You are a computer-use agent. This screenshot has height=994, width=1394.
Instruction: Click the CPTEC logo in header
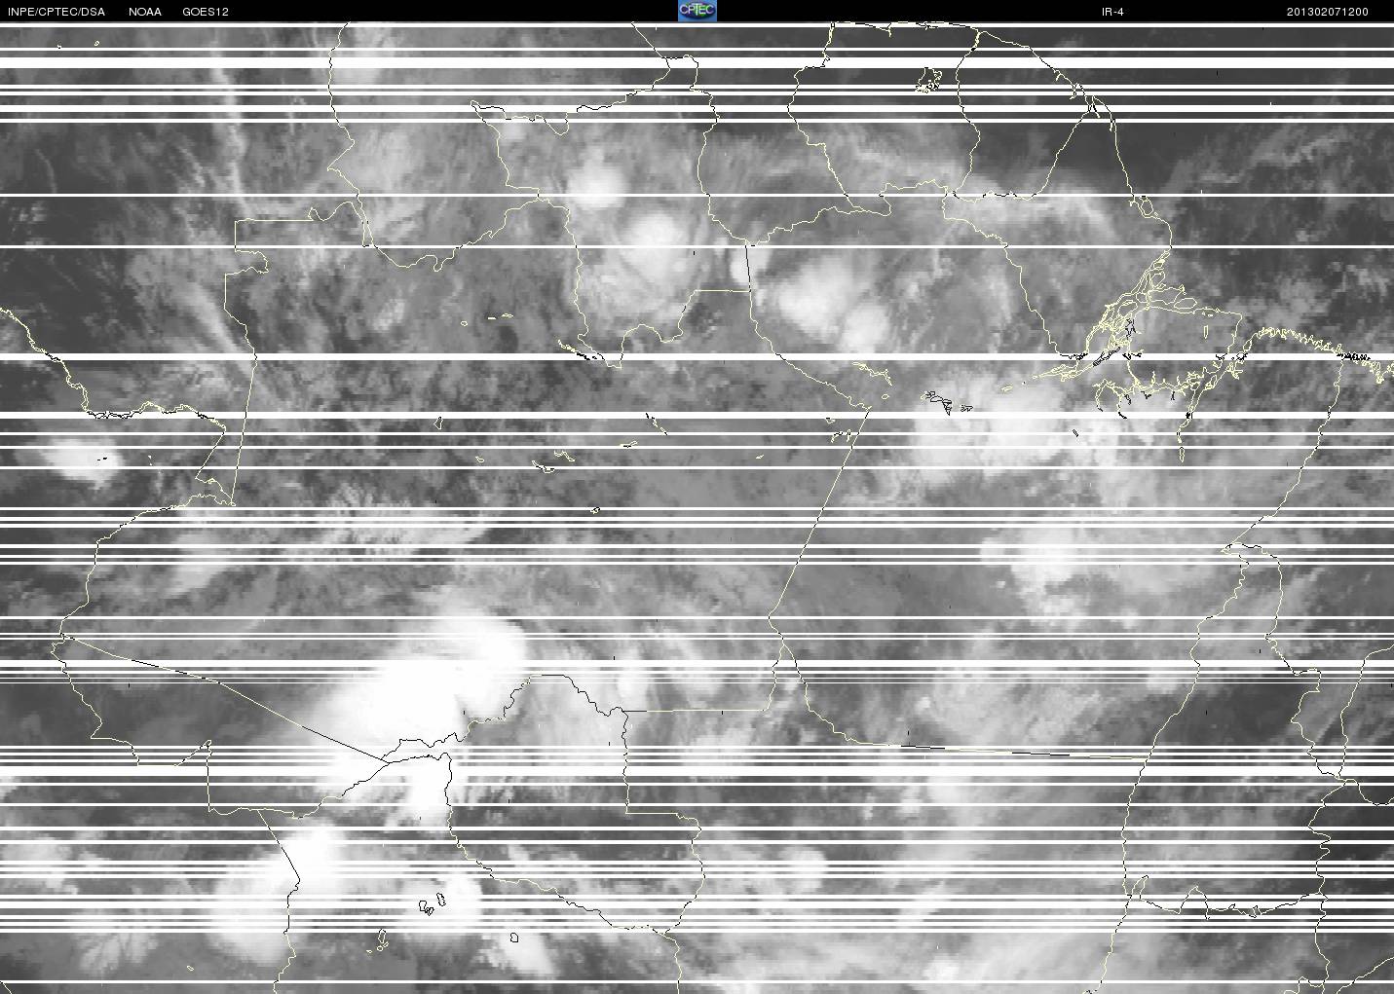pyautogui.click(x=697, y=11)
